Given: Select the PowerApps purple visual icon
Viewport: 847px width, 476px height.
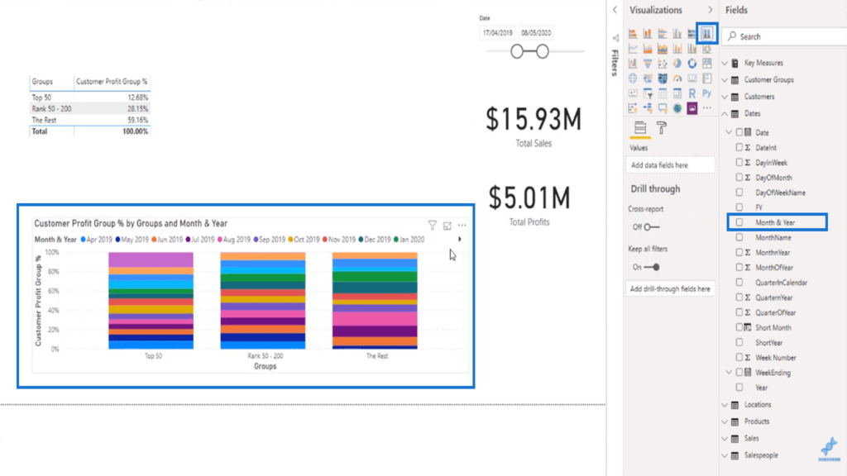Looking at the screenshot, I should pos(692,108).
